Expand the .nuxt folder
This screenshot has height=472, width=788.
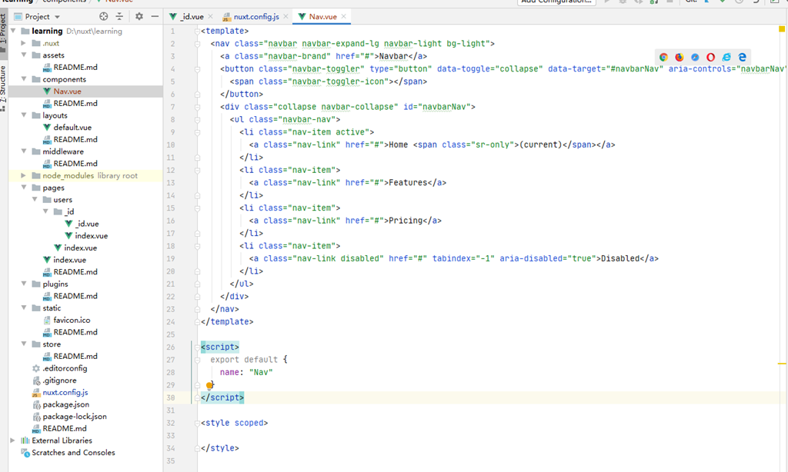(x=23, y=43)
